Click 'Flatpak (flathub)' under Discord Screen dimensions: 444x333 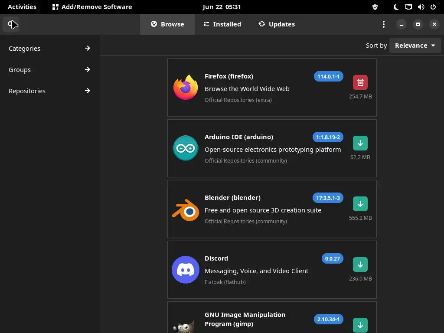(x=225, y=282)
